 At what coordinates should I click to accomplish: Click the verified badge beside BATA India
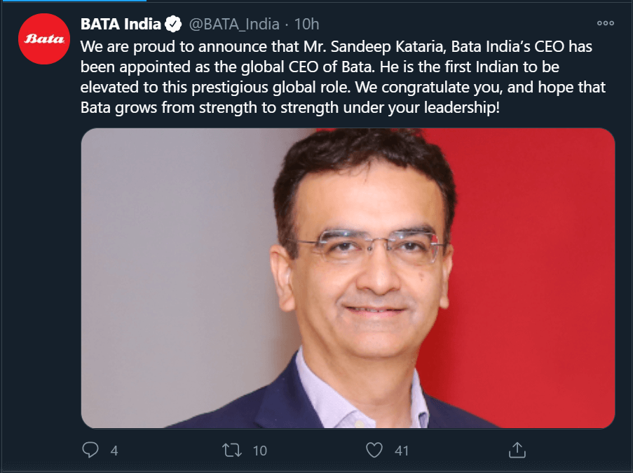[x=173, y=25]
